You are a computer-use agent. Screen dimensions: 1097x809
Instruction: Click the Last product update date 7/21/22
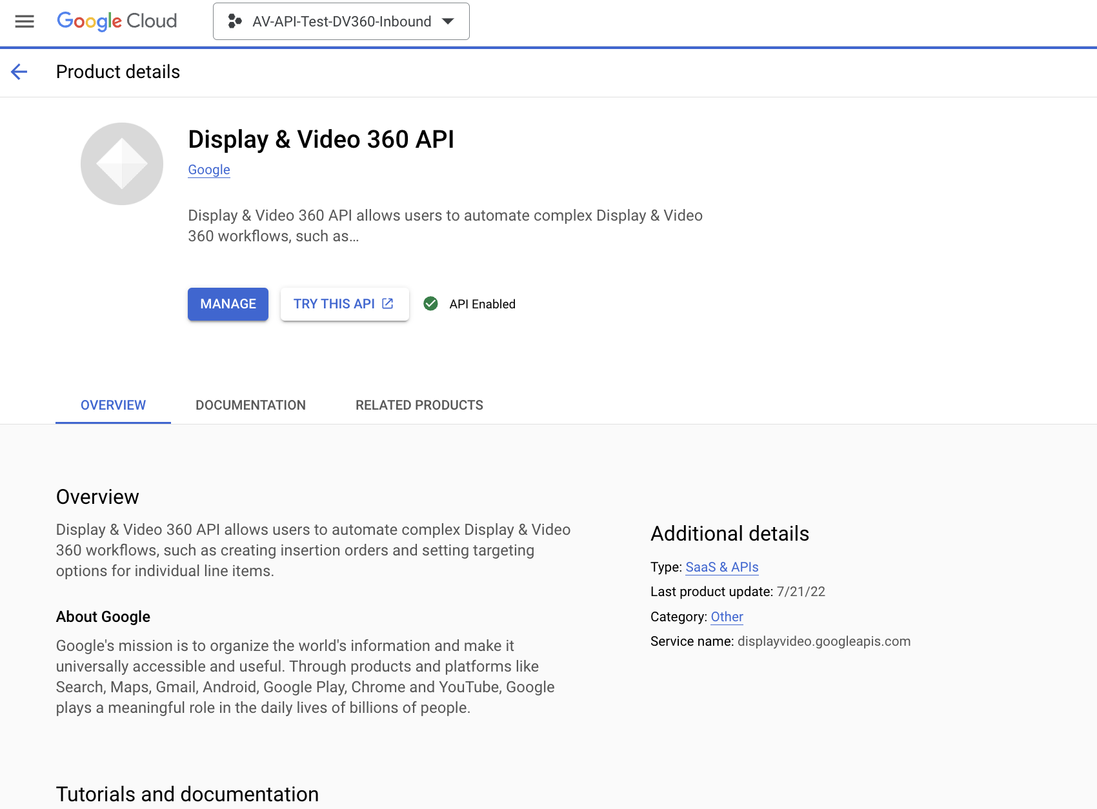coord(801,592)
